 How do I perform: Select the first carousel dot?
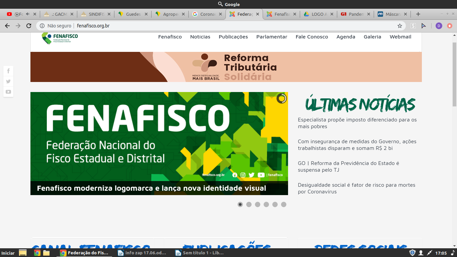point(240,204)
